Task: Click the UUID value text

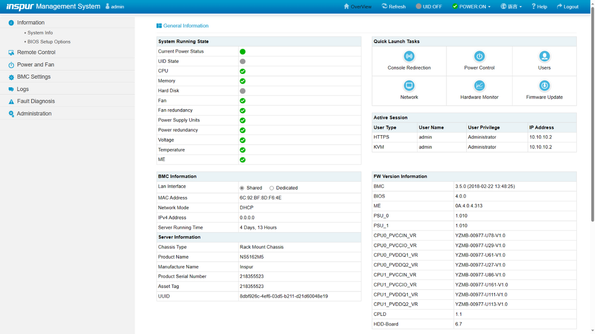Action: tap(284, 296)
